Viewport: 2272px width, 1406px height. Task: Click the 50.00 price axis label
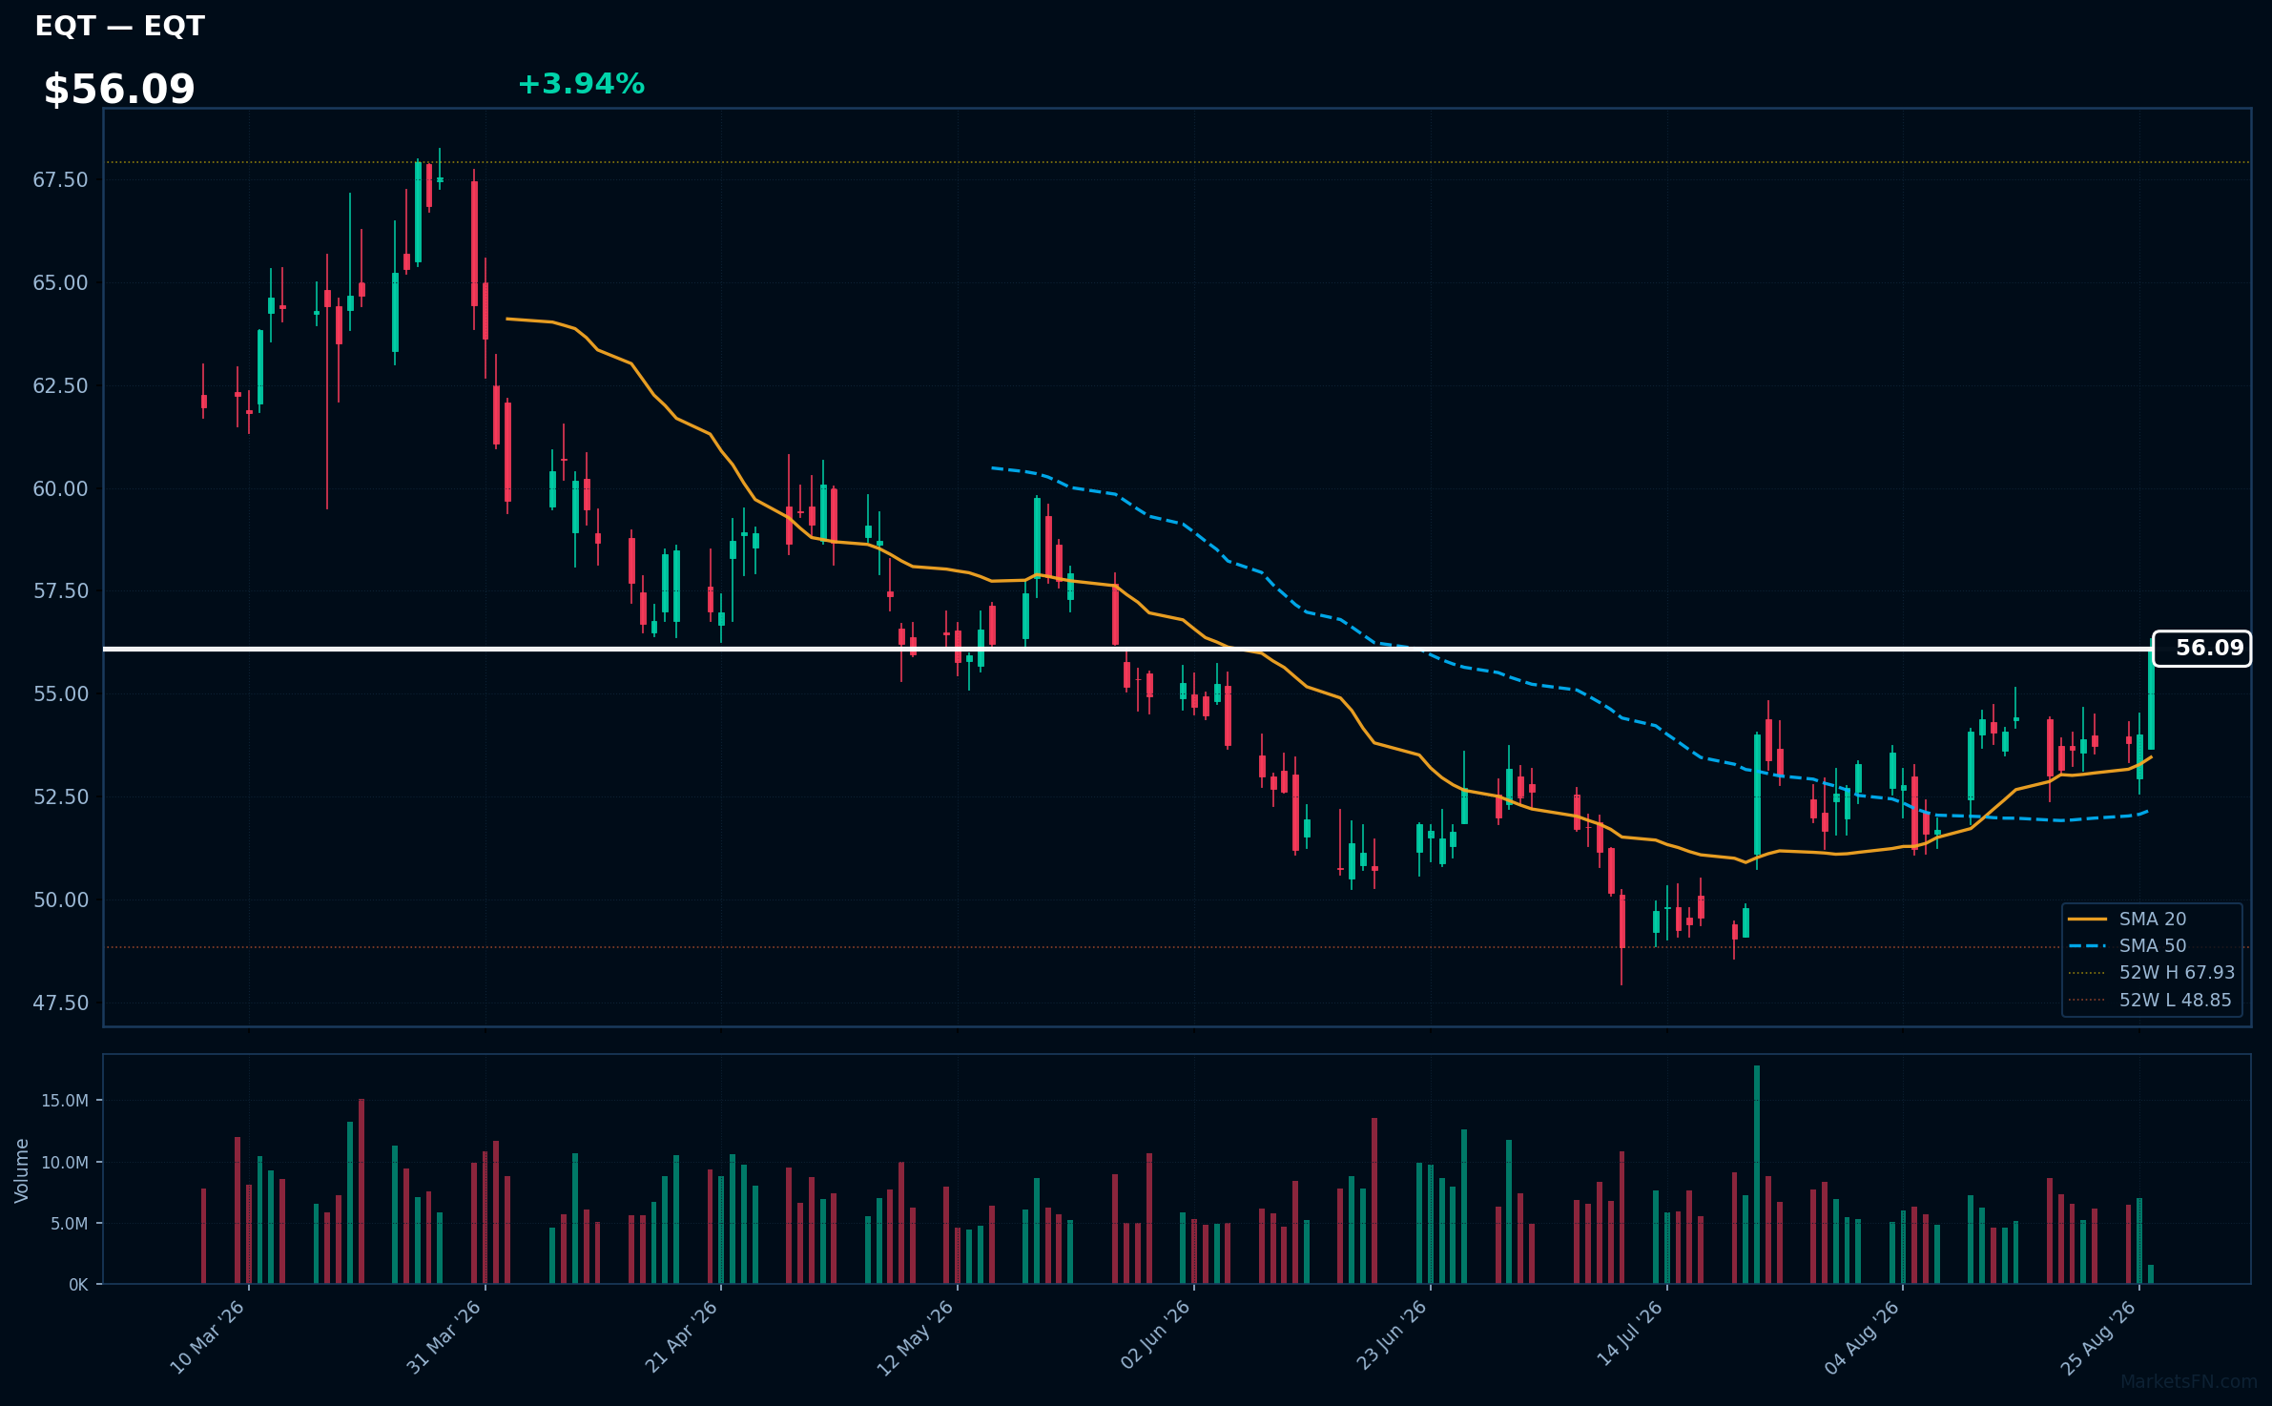tap(60, 900)
